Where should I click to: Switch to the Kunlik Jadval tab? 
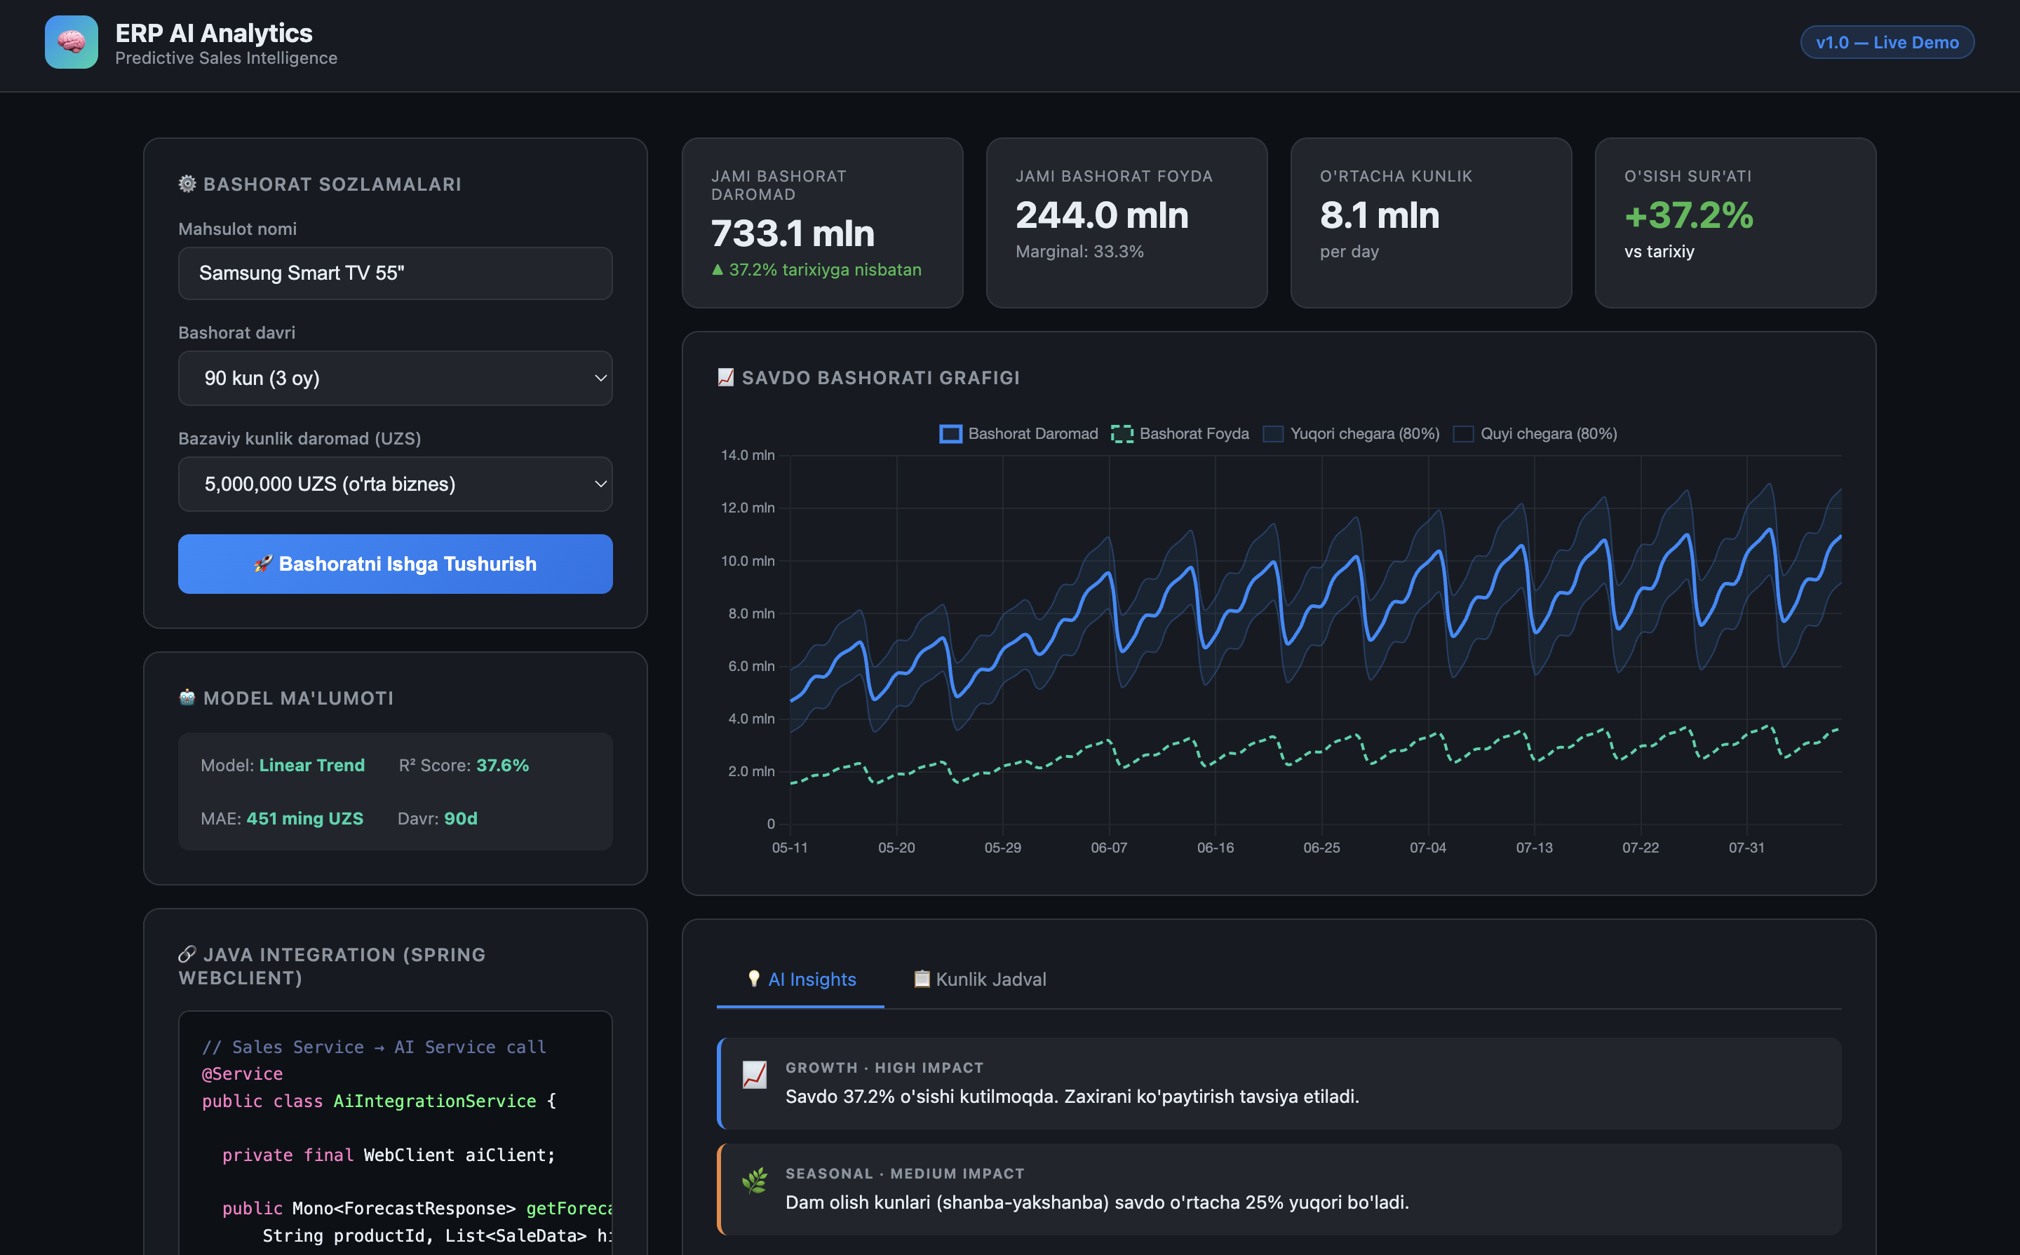click(x=980, y=979)
